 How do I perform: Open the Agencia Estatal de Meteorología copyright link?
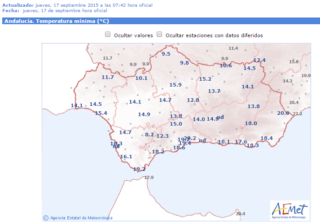77,218
